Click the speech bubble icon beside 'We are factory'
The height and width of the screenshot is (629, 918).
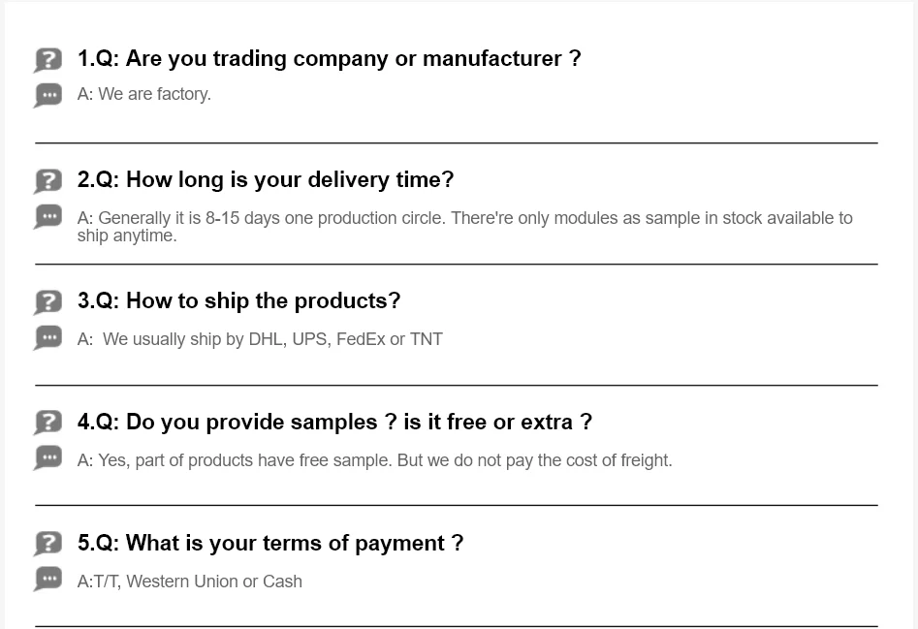point(47,95)
